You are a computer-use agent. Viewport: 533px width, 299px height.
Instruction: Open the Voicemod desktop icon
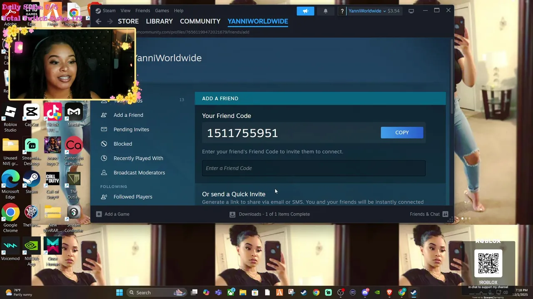point(10,249)
